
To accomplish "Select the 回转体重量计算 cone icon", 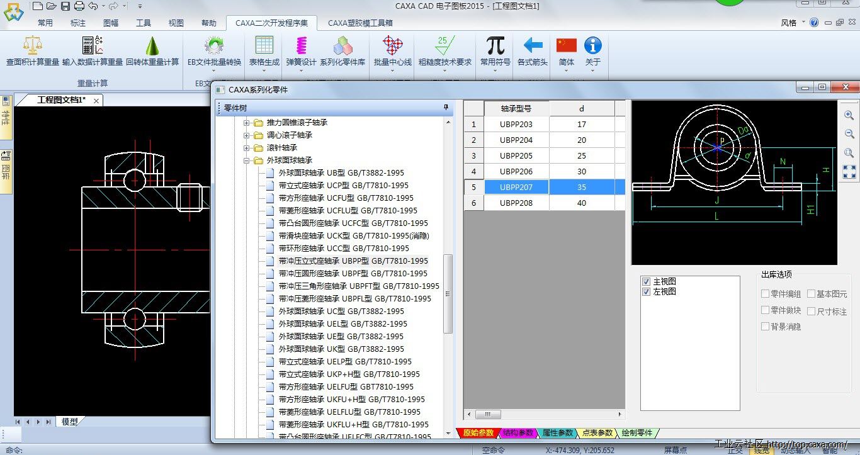I will point(152,46).
